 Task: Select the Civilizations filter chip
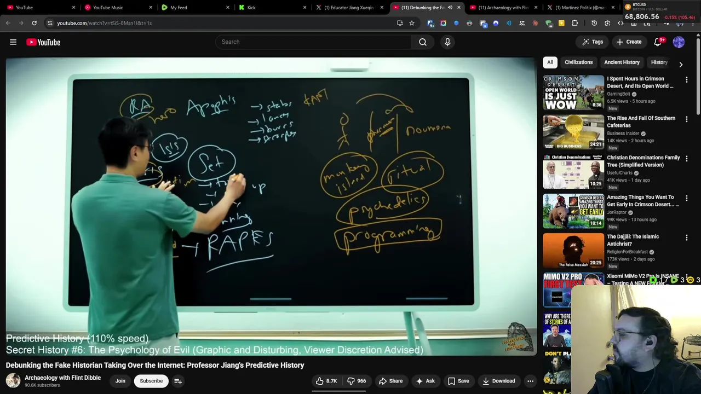(x=578, y=62)
